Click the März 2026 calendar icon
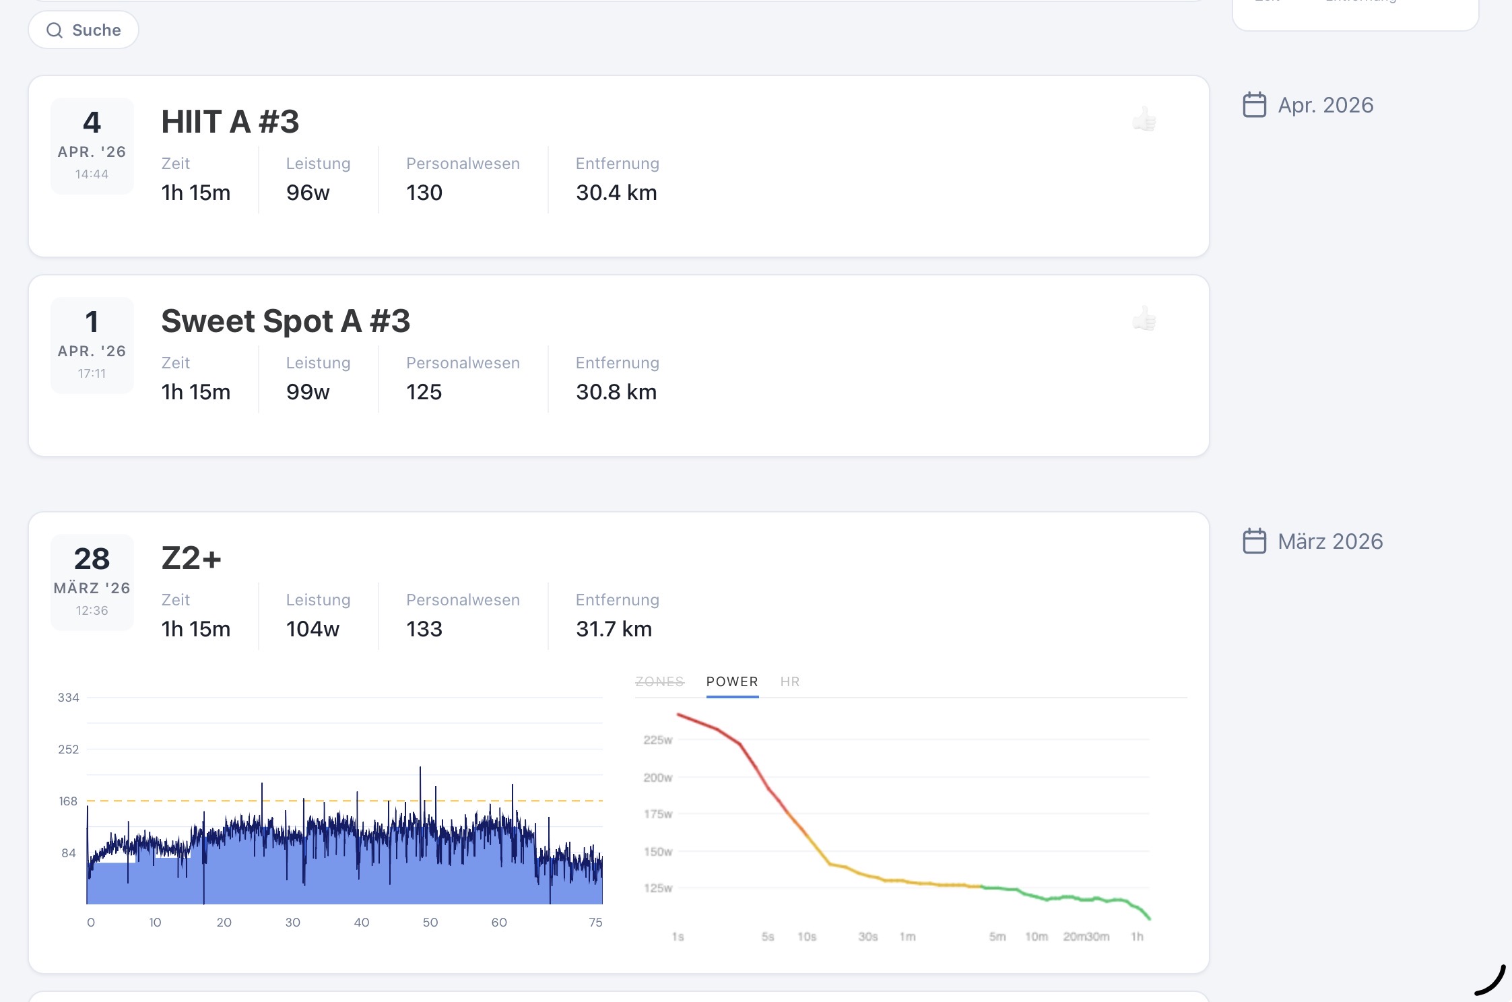 coord(1254,541)
